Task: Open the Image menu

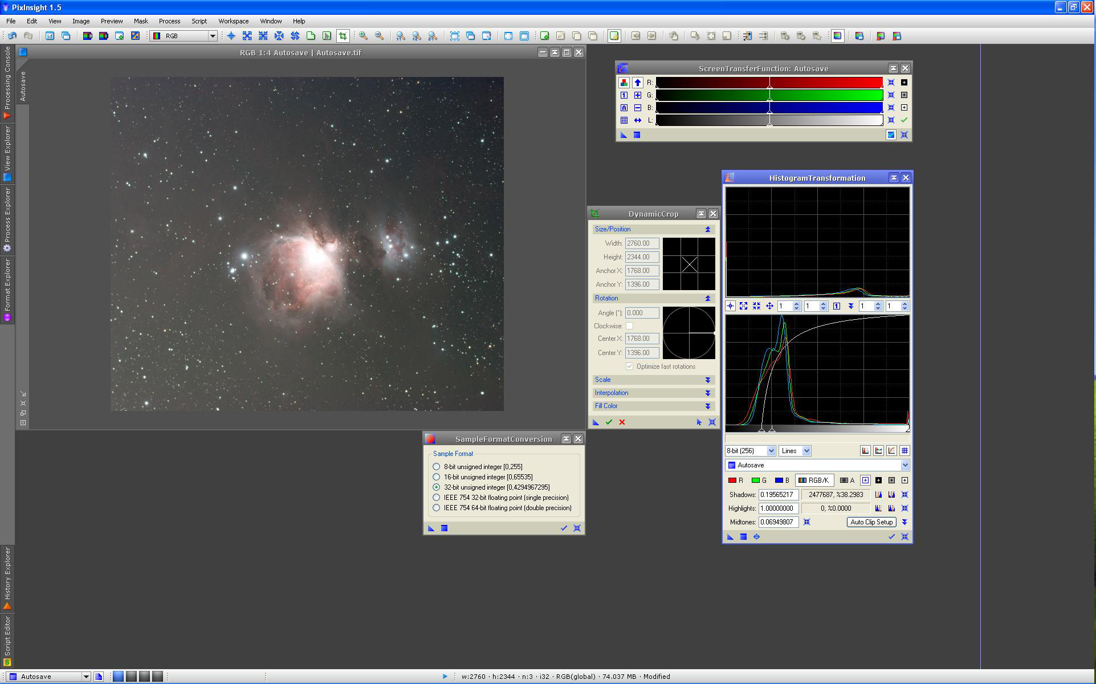Action: pyautogui.click(x=80, y=21)
